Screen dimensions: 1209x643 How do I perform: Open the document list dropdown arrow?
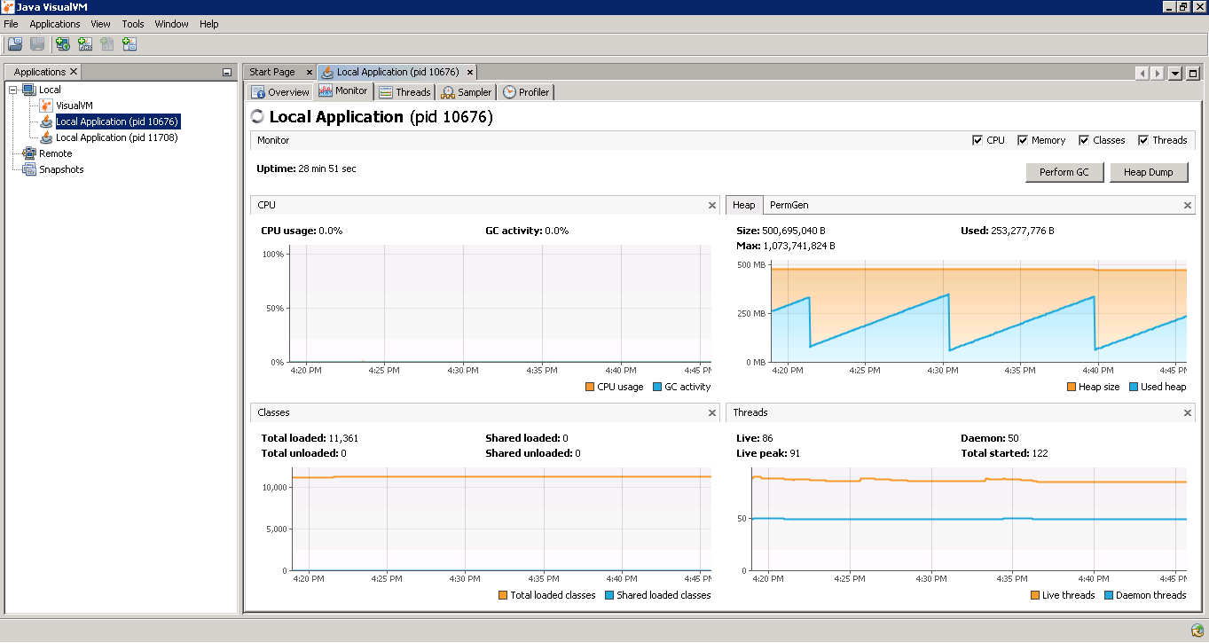tap(1175, 74)
